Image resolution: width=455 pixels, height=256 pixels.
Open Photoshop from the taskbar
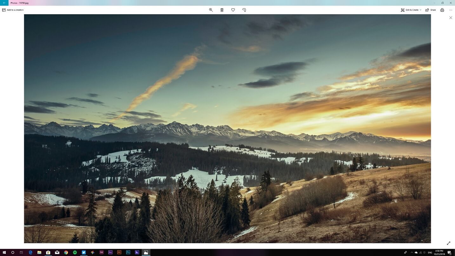click(128, 252)
